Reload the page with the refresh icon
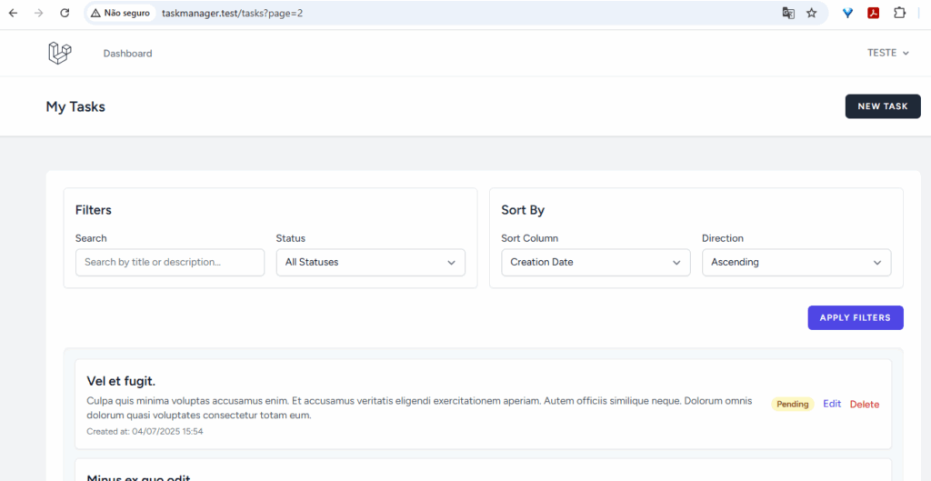 coord(65,13)
